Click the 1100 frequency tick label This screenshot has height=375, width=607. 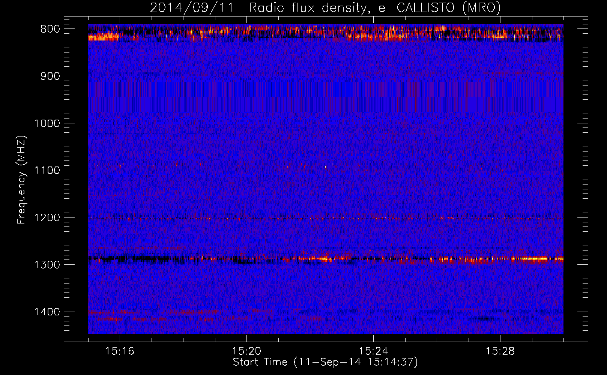click(47, 171)
